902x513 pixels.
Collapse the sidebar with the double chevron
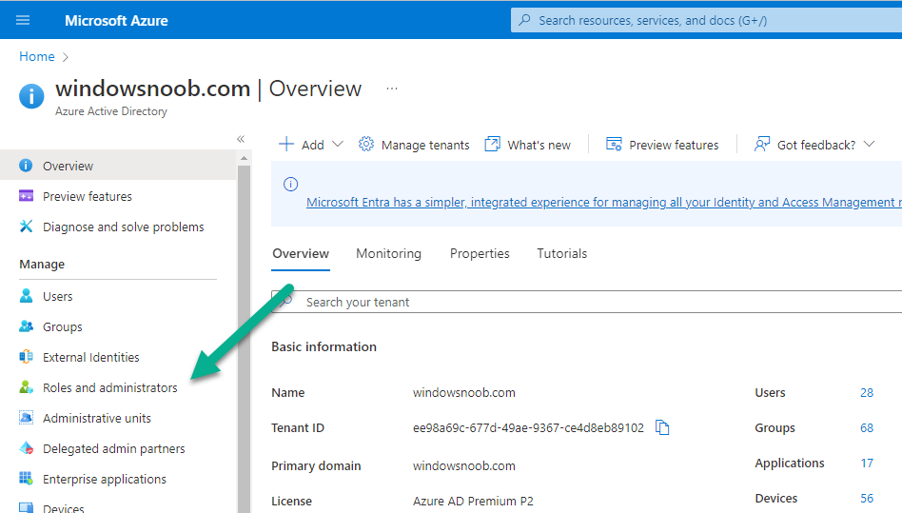(x=241, y=139)
